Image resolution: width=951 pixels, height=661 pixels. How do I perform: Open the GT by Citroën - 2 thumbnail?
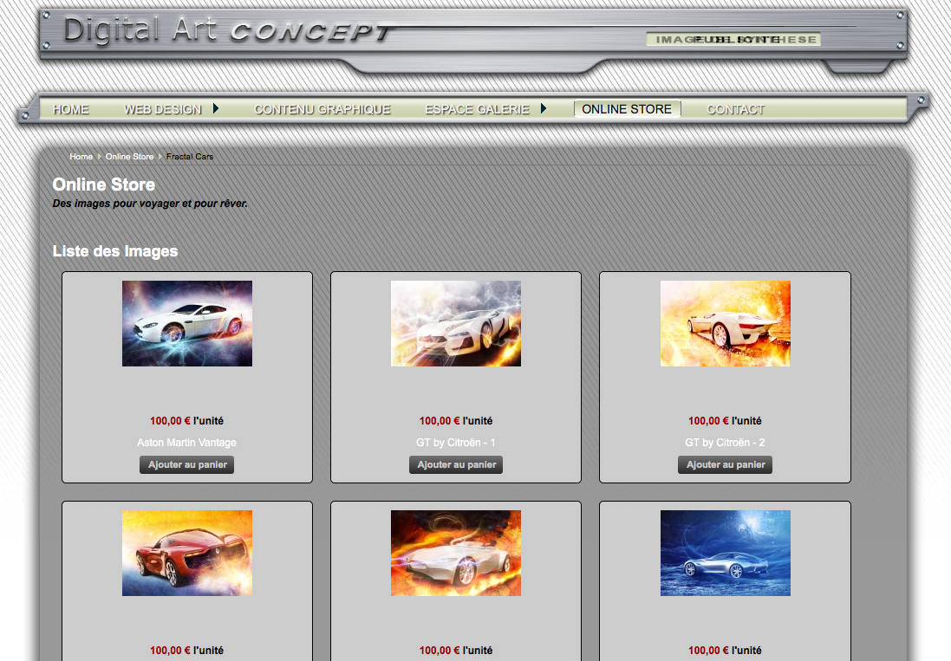(726, 323)
